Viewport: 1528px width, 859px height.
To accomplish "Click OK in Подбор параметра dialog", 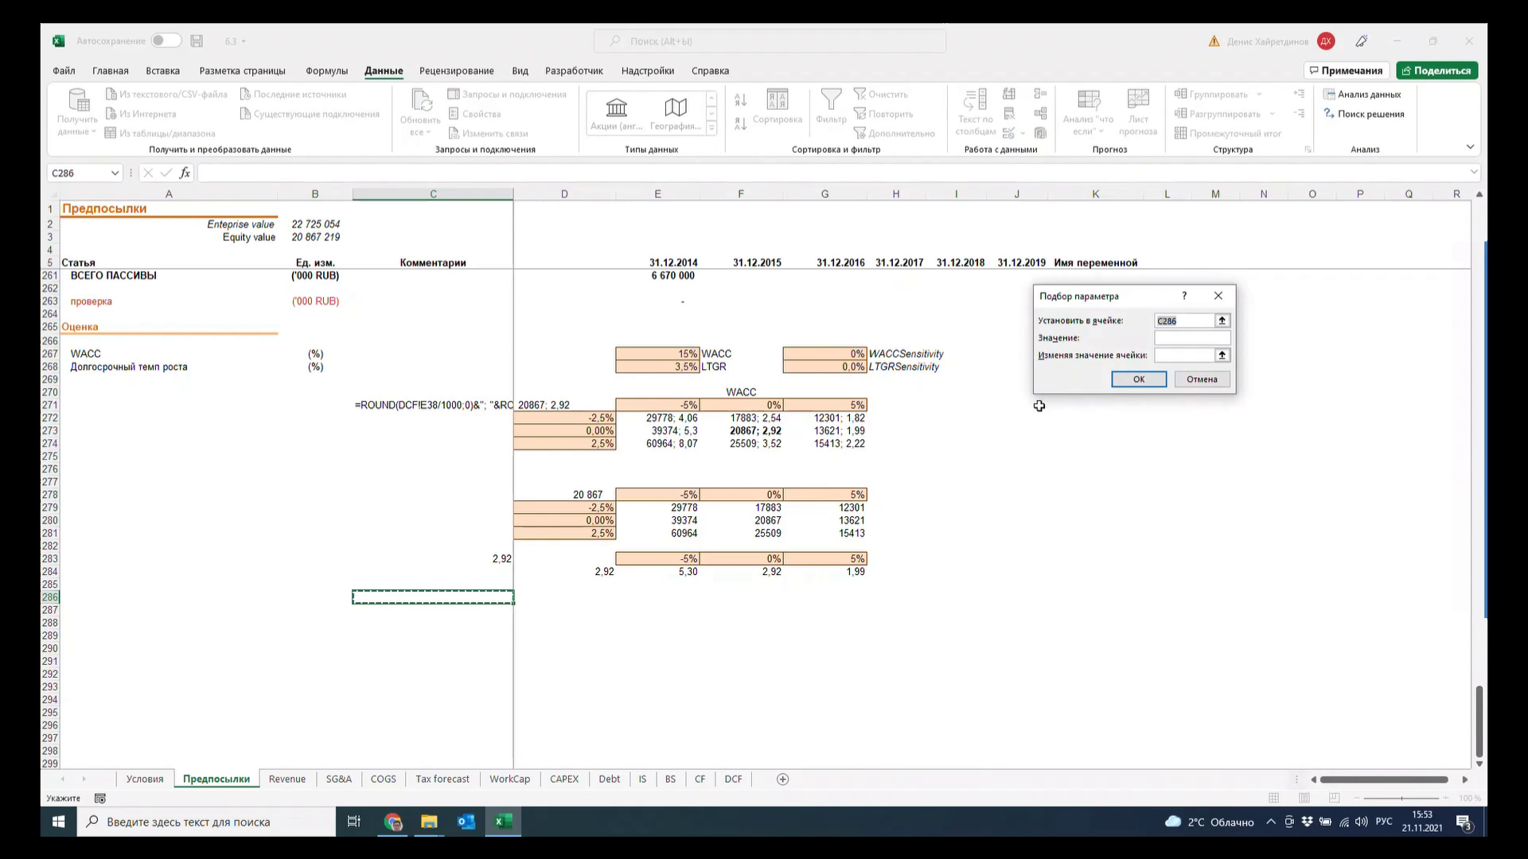I will tap(1139, 379).
